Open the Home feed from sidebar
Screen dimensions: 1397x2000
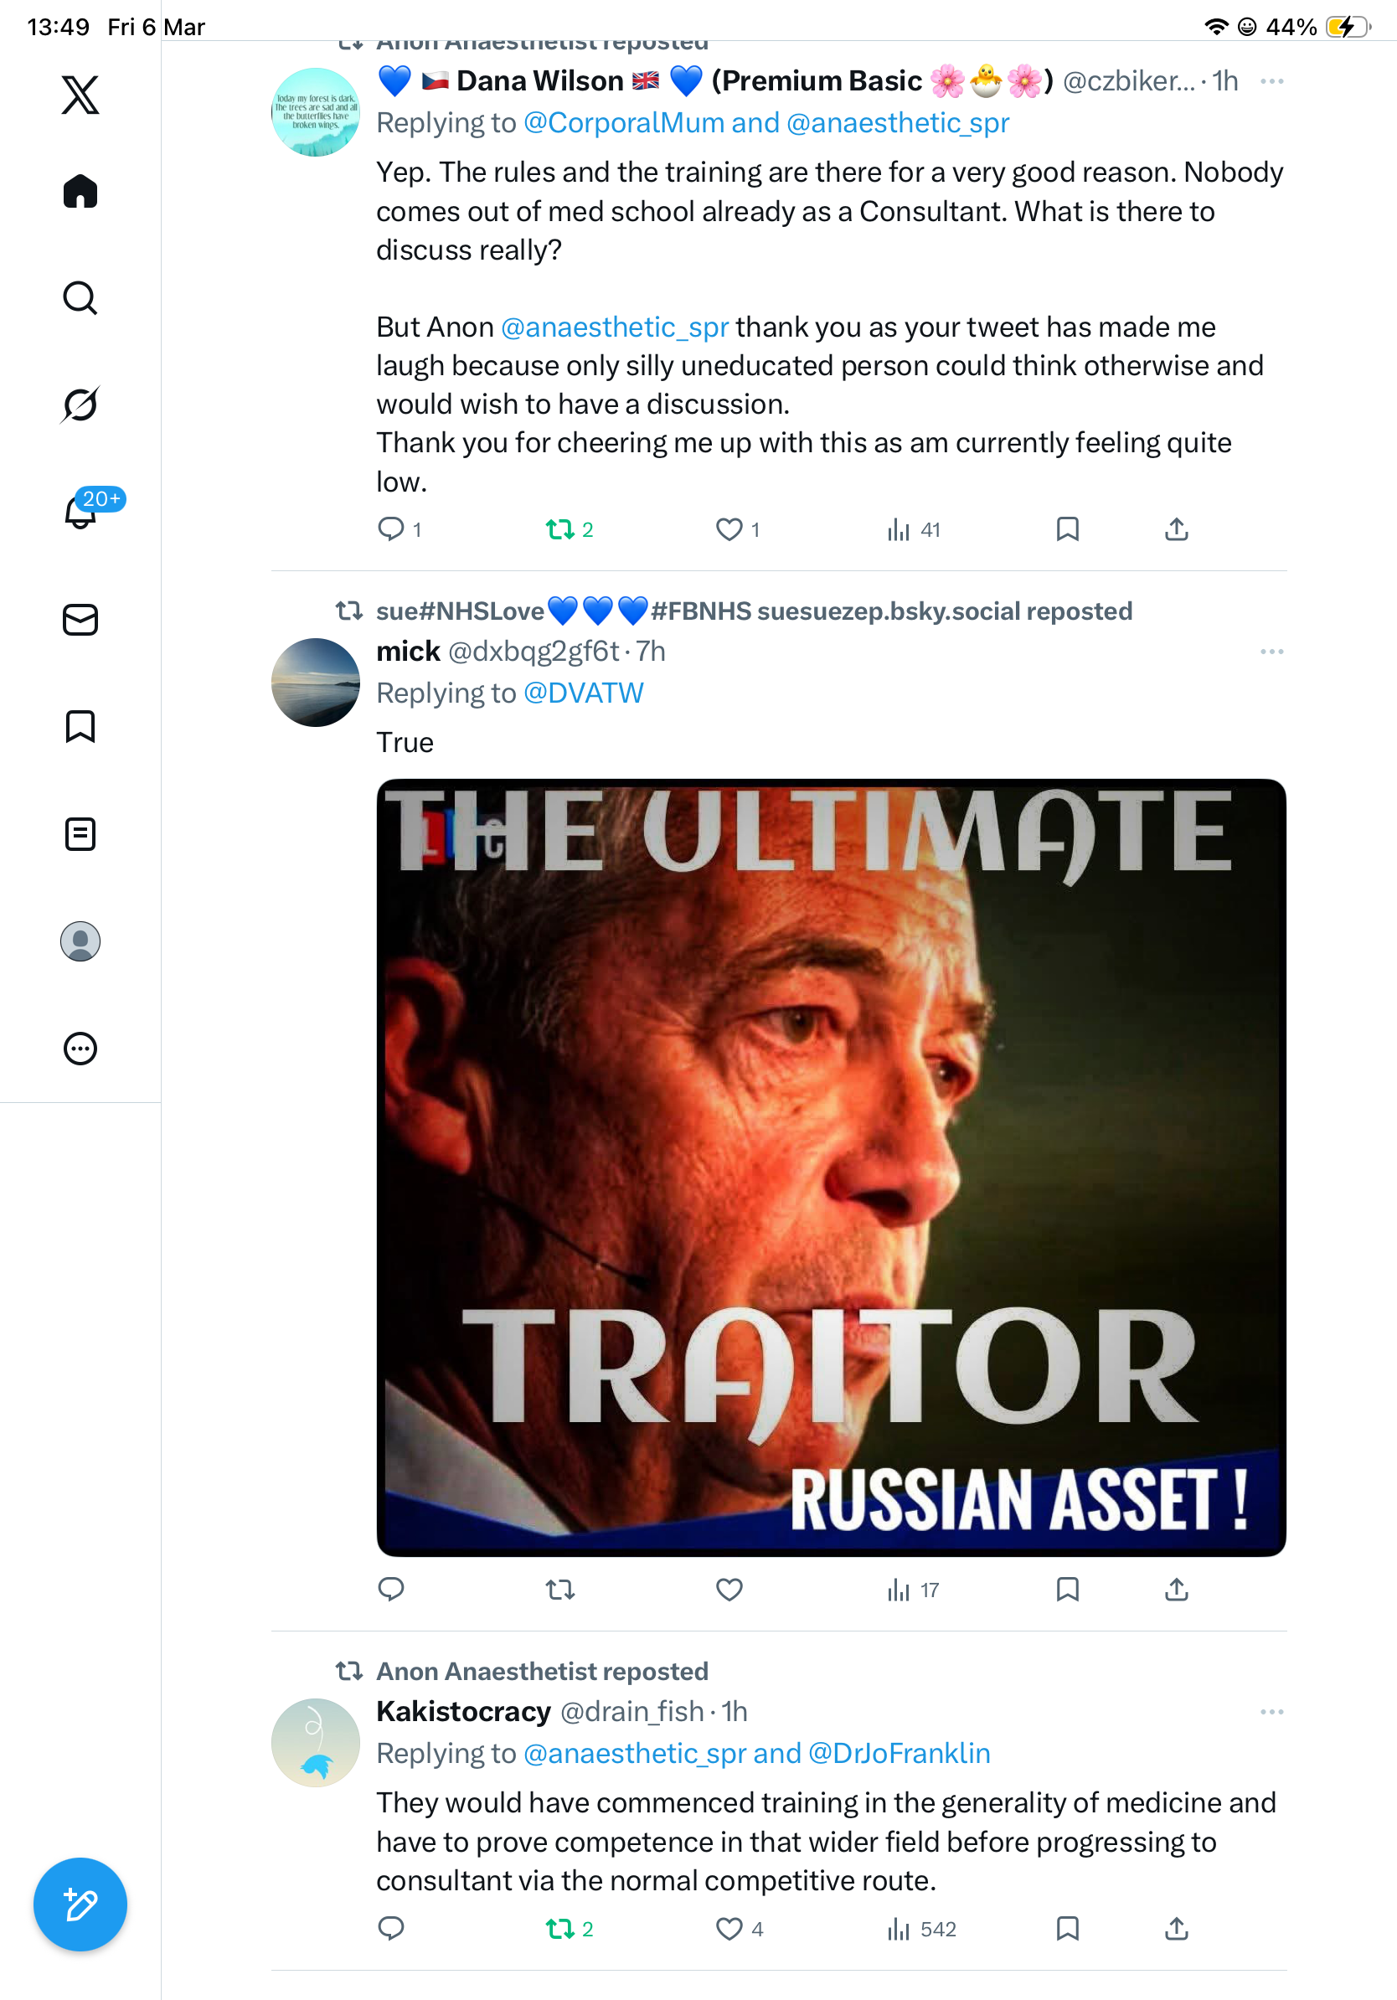click(80, 191)
